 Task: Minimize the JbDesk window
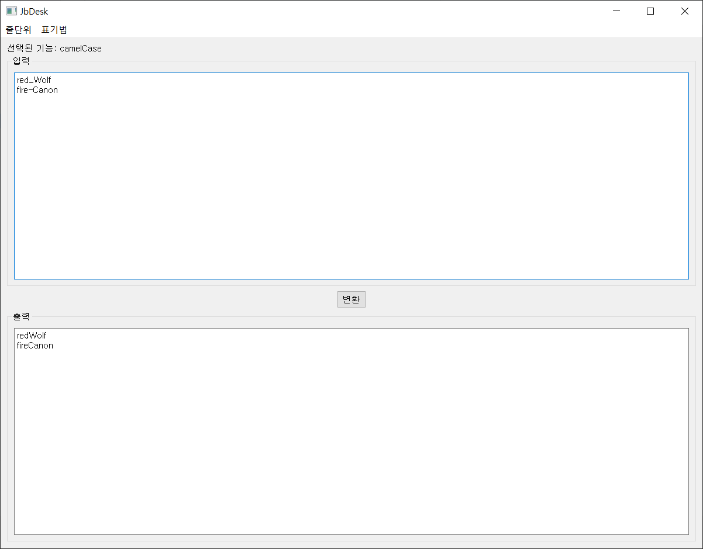616,11
